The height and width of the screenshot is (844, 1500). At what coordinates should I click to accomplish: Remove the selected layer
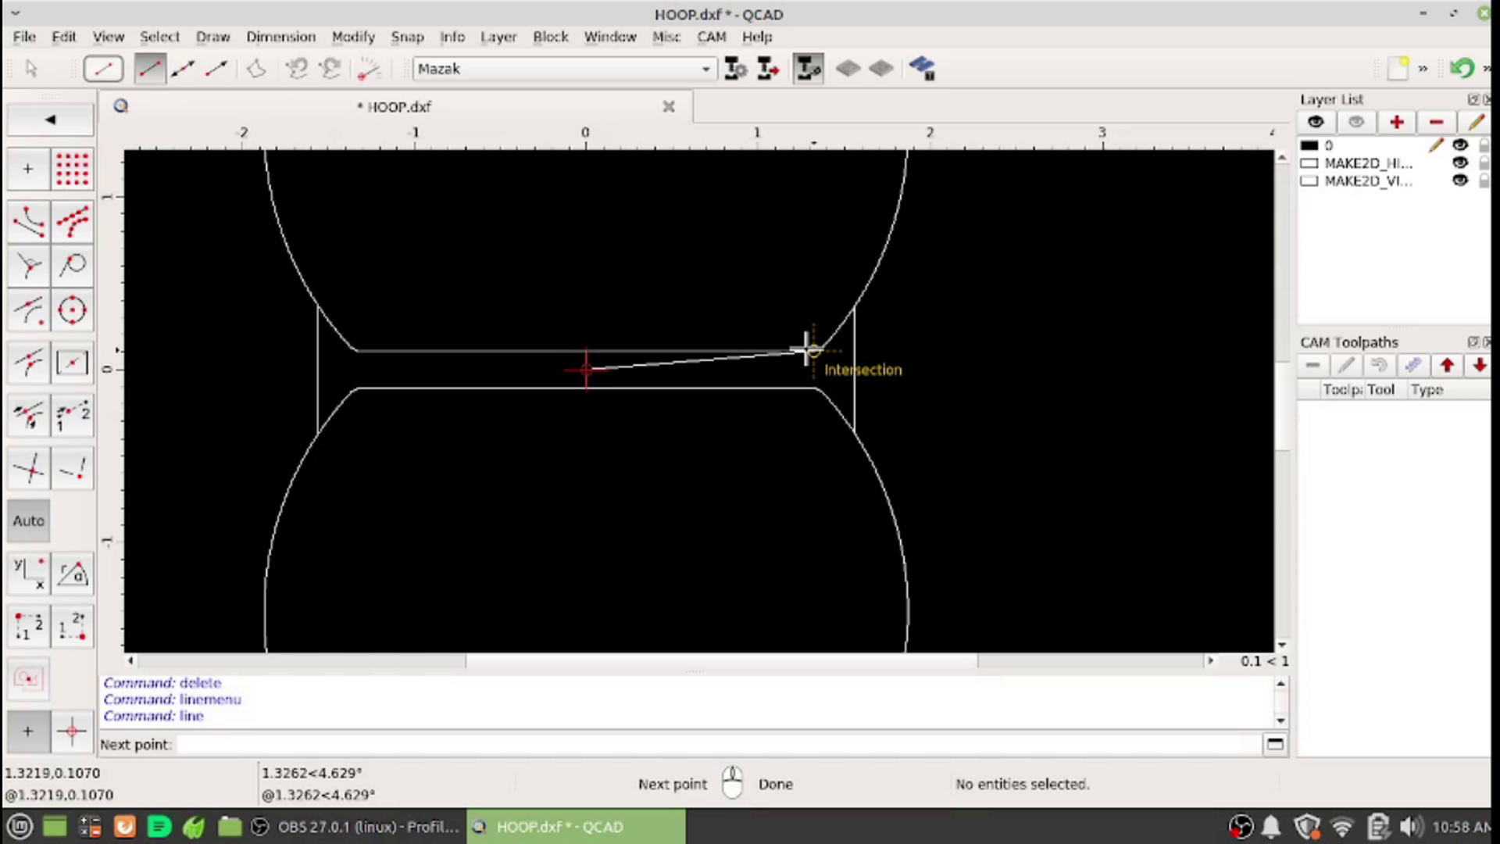(x=1436, y=122)
